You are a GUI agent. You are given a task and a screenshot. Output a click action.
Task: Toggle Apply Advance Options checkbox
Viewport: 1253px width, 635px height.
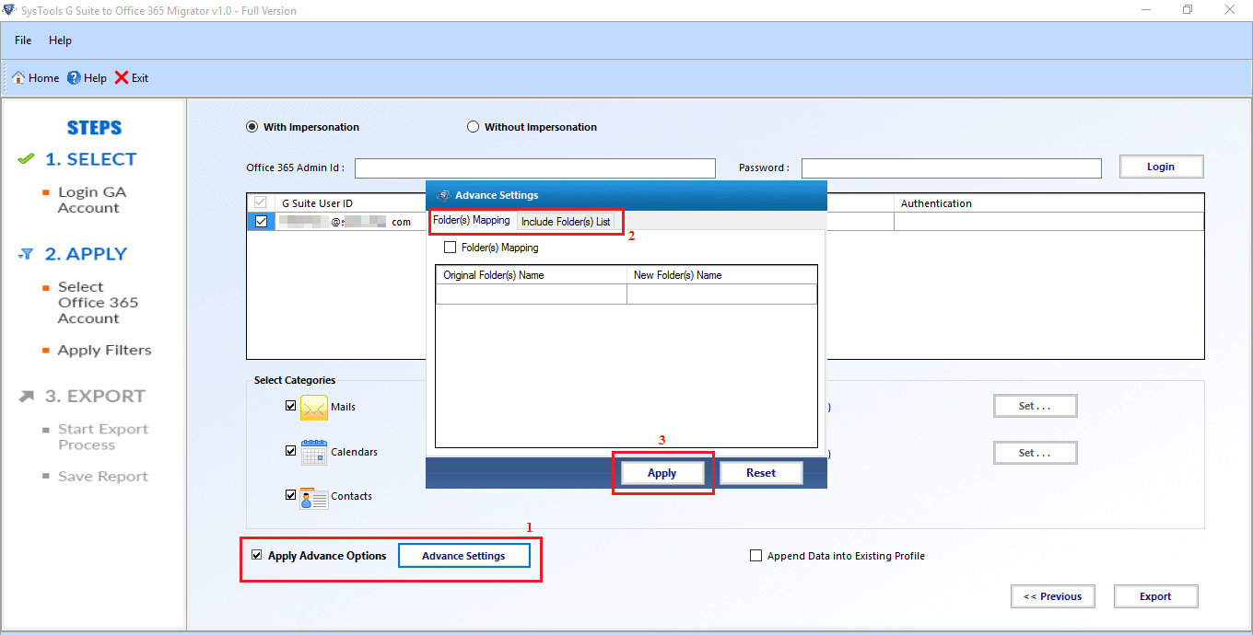[x=257, y=555]
